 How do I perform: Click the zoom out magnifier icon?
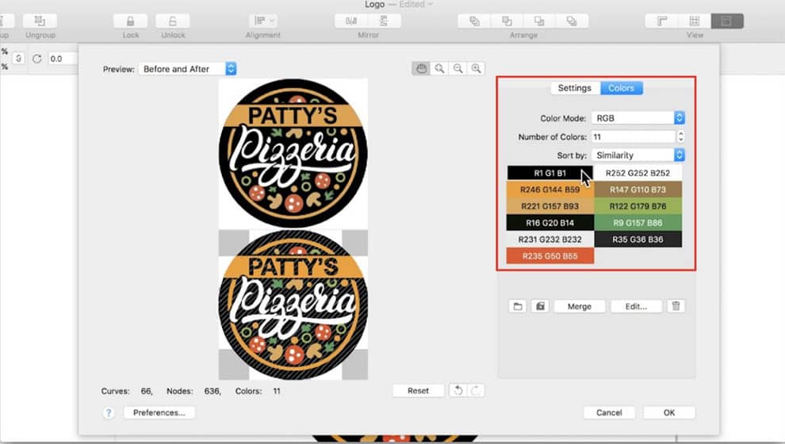pos(458,69)
